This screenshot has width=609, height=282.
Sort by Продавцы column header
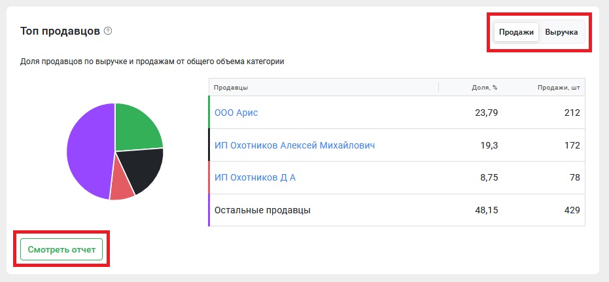tap(231, 88)
